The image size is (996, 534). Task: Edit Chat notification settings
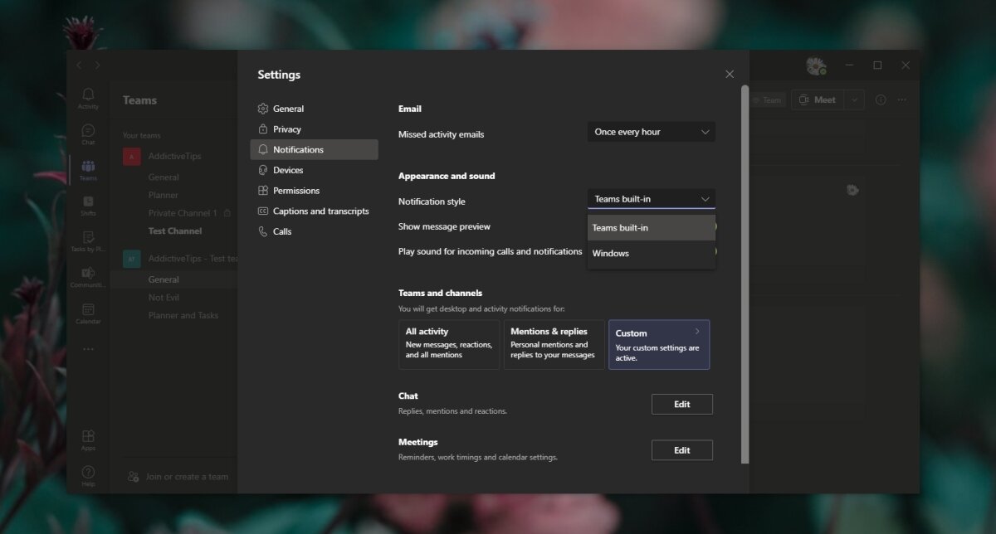(x=681, y=404)
